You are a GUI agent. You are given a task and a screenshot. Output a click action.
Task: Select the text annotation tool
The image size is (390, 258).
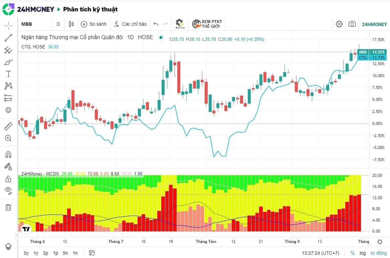click(x=8, y=74)
